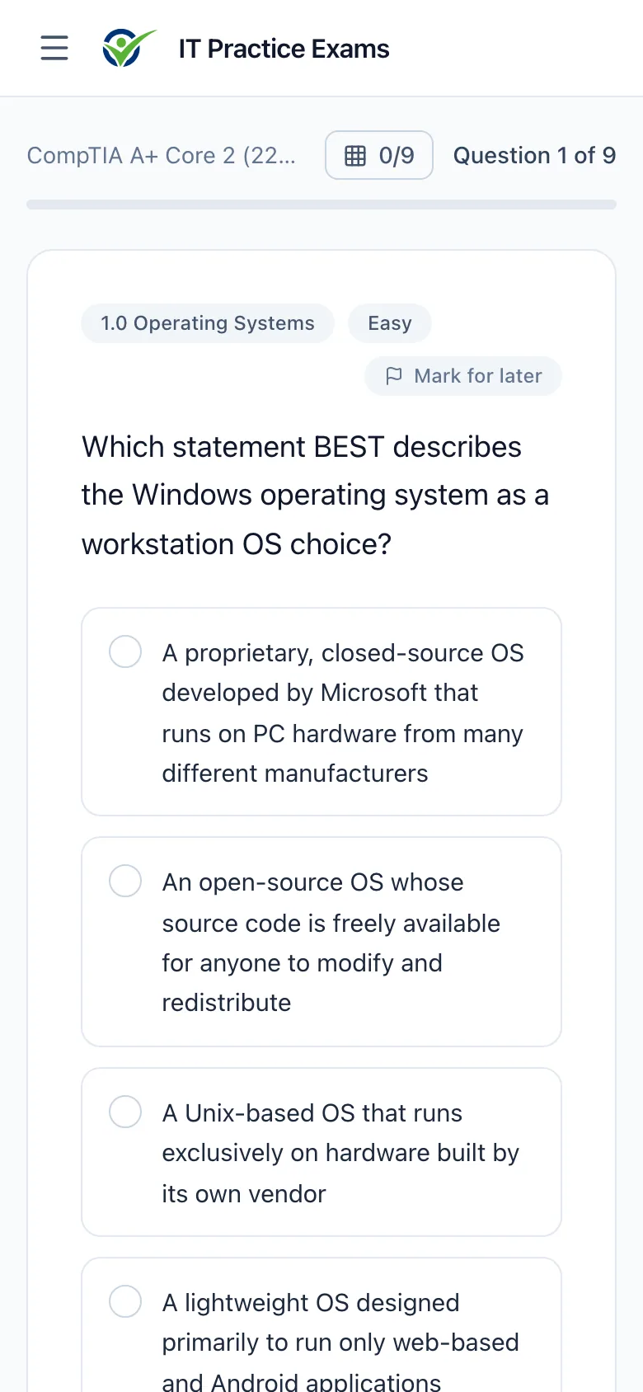Click the green checkmark site logo
643x1392 pixels.
pyautogui.click(x=129, y=48)
